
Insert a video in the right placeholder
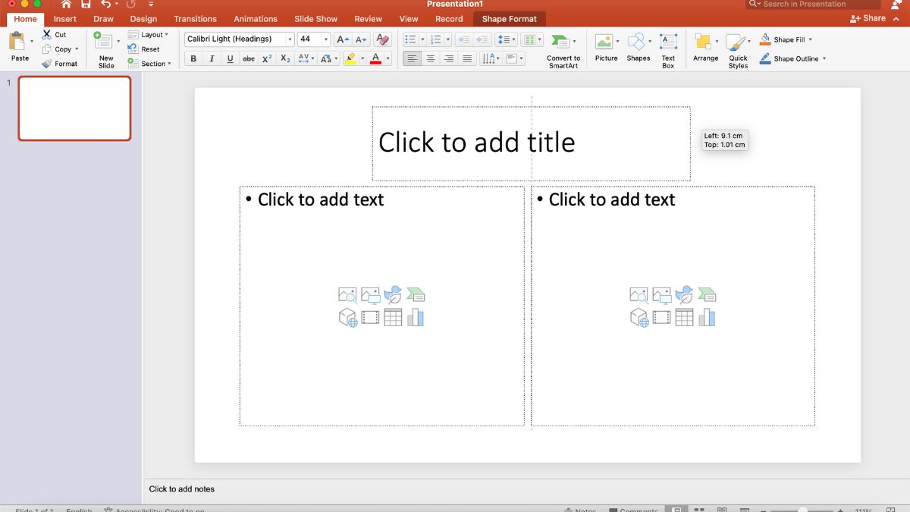click(x=662, y=316)
